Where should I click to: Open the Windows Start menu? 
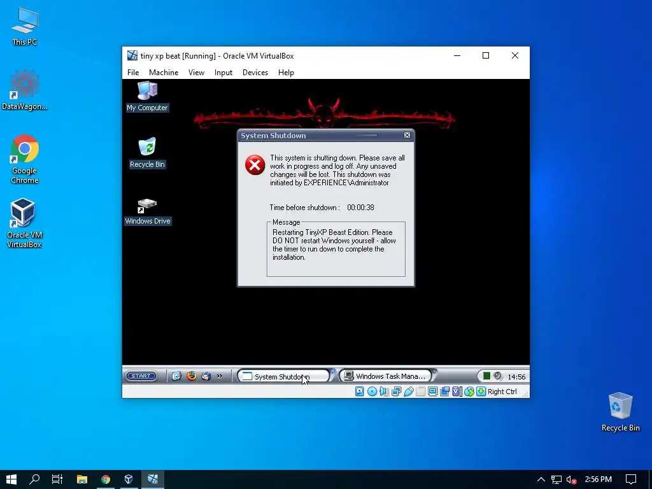pos(11,479)
